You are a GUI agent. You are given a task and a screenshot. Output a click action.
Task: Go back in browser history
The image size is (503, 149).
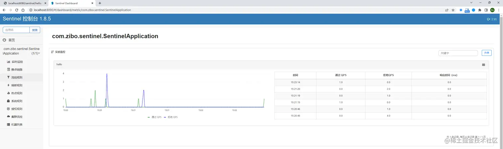click(x=4, y=10)
